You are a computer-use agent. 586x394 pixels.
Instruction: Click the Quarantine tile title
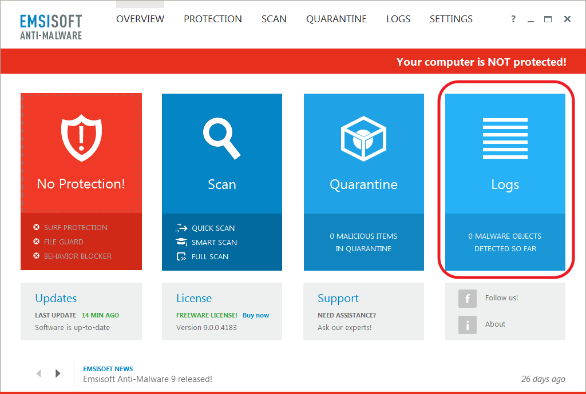363,184
